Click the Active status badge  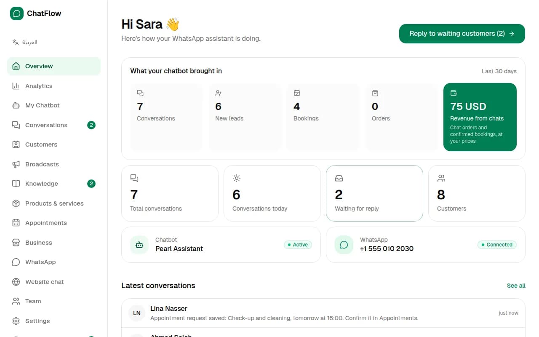click(298, 245)
